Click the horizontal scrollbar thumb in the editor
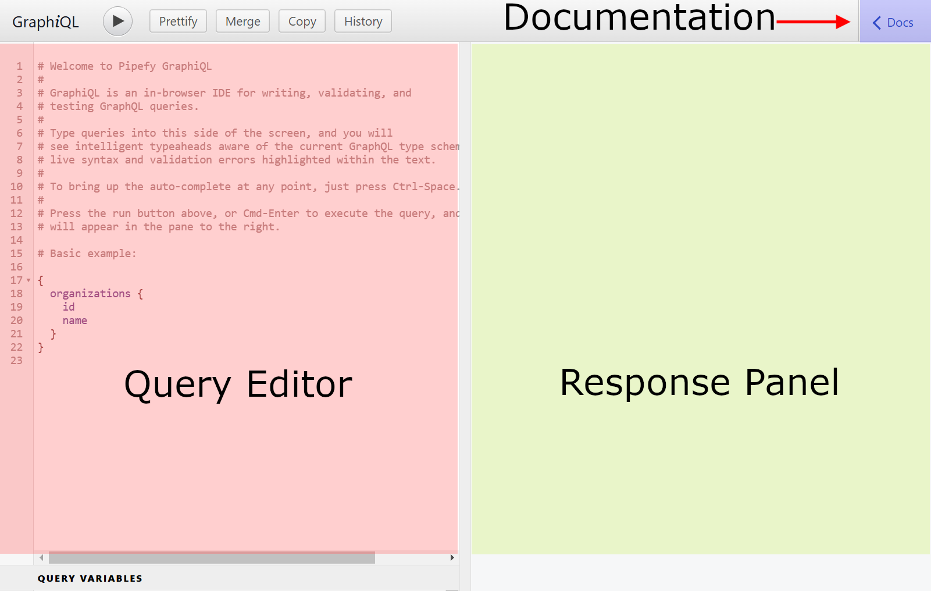Viewport: 931px width, 591px height. (x=212, y=558)
